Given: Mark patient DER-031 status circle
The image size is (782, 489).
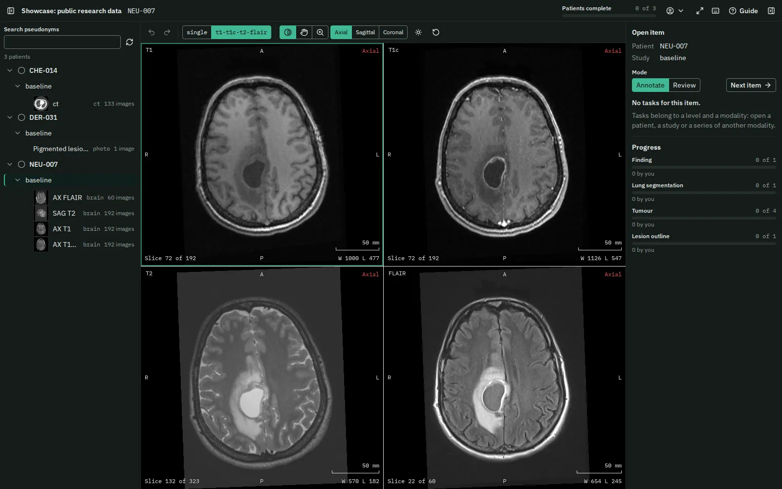Looking at the screenshot, I should [22, 117].
